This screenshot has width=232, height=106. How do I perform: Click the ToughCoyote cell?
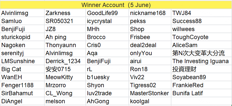point(201,37)
